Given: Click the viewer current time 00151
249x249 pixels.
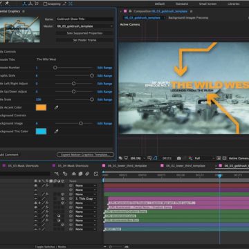Looking at the screenshot, I should click(167, 158).
